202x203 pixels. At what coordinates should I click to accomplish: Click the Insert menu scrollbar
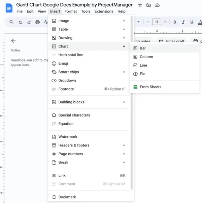coord(132,103)
